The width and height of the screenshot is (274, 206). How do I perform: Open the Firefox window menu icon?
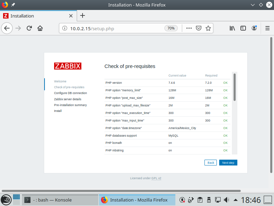click(x=5, y=5)
